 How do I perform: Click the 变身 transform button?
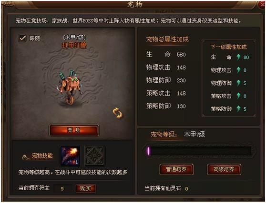point(74,130)
